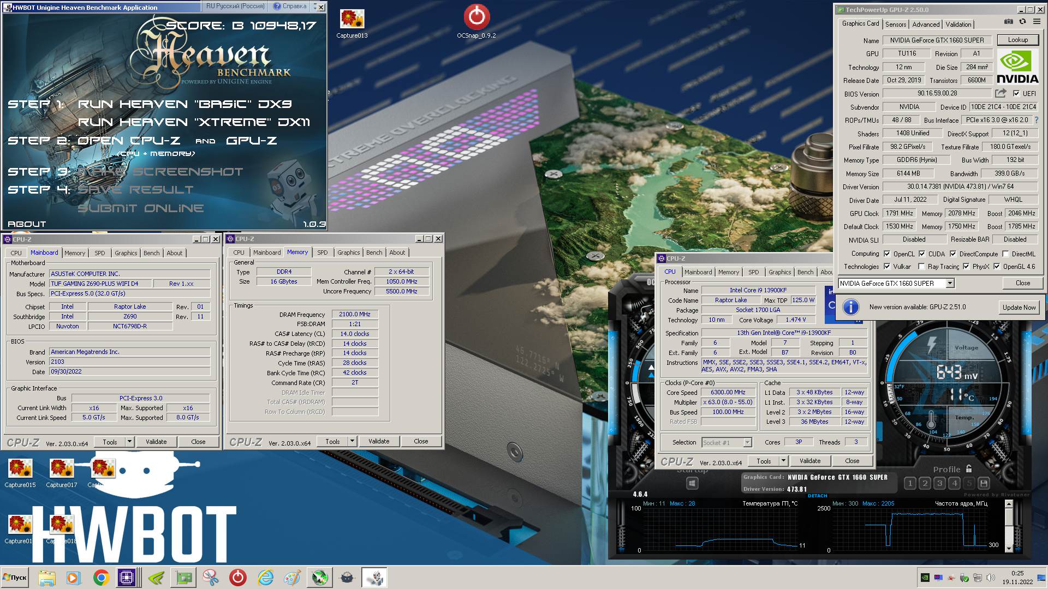
Task: Toggle the CUDA checkbox
Action: pos(922,254)
